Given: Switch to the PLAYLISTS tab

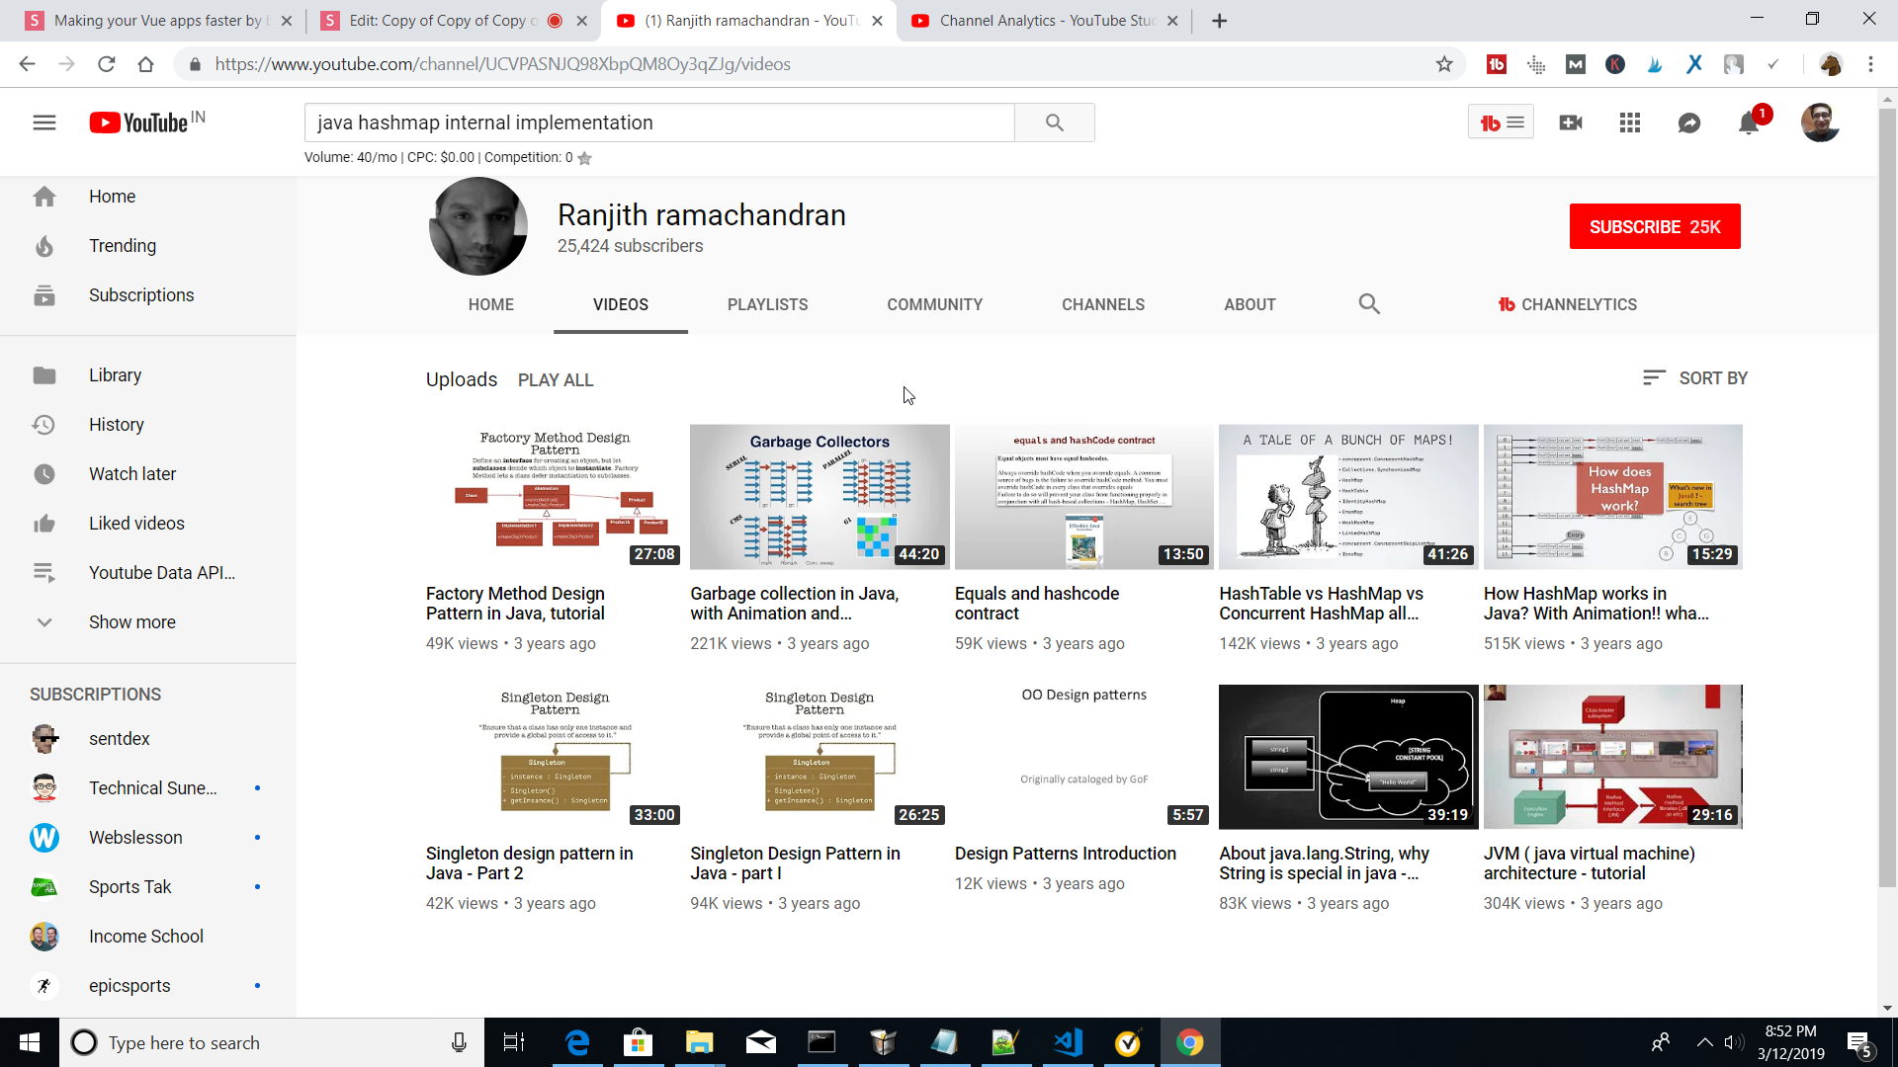Looking at the screenshot, I should point(767,304).
